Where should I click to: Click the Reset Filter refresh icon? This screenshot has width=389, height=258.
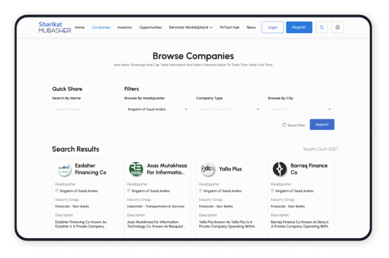tap(284, 125)
